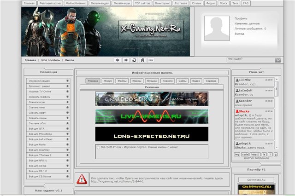Click the user icon before Kzander's greeting

(x=237, y=101)
